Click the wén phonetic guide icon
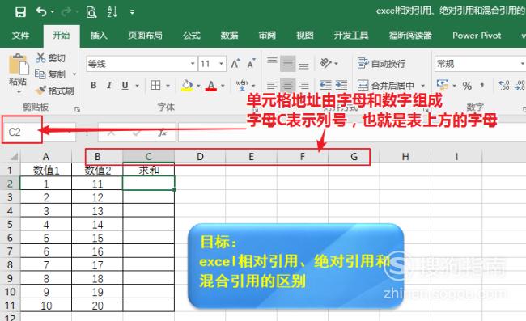The width and height of the screenshot is (526, 321). (241, 86)
